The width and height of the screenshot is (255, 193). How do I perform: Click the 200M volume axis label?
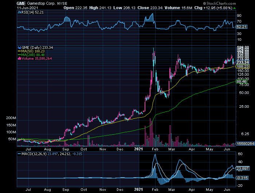pos(11,118)
